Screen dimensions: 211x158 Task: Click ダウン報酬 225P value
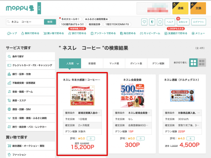182,132
